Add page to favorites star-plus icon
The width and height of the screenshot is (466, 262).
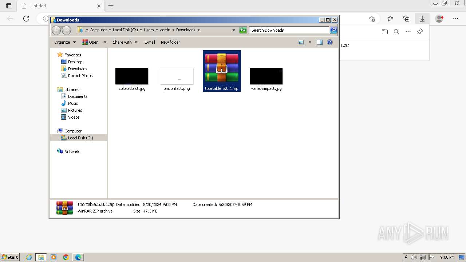pyautogui.click(x=372, y=19)
